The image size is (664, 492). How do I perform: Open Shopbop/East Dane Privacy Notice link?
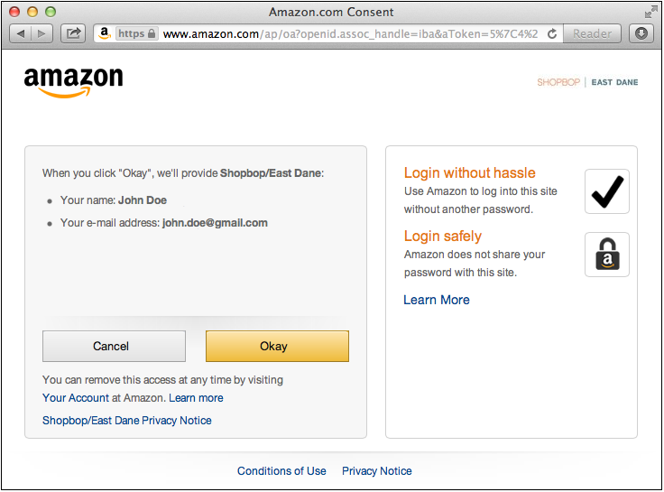[127, 421]
